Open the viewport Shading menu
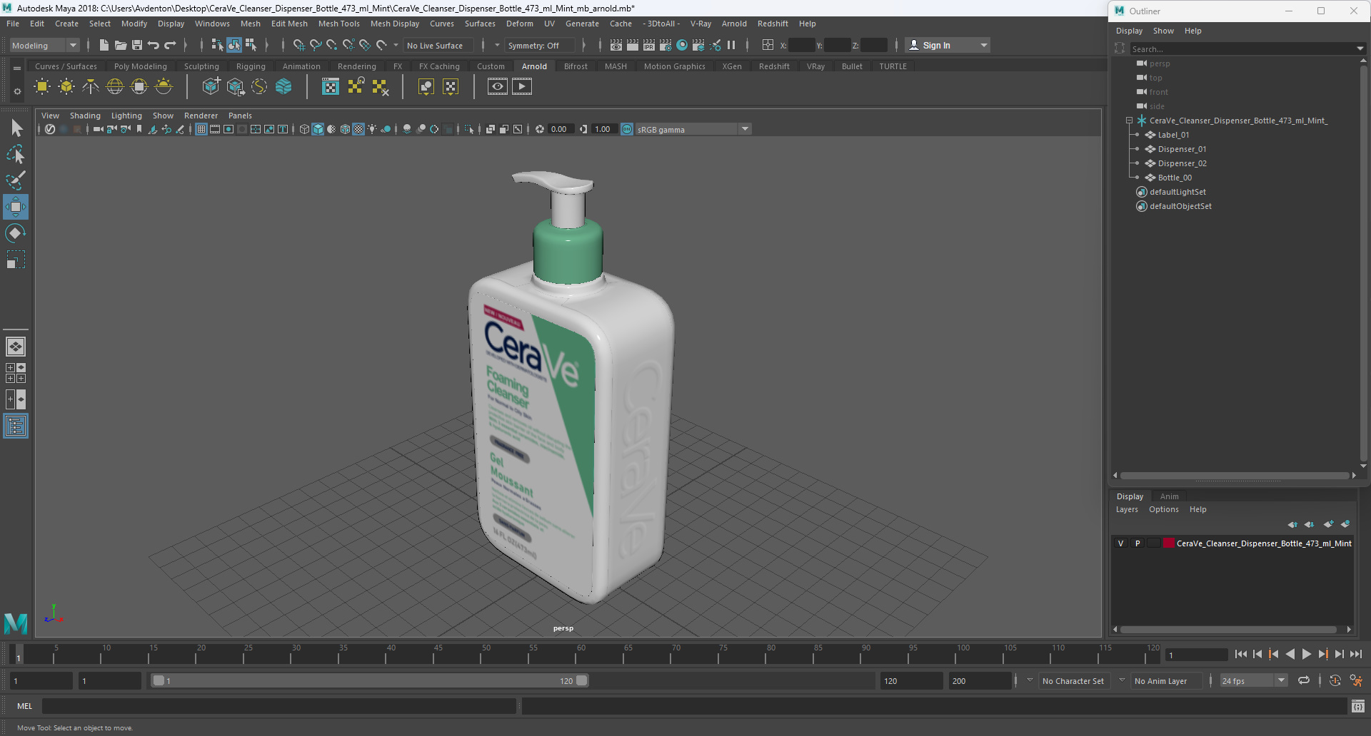 pos(85,116)
